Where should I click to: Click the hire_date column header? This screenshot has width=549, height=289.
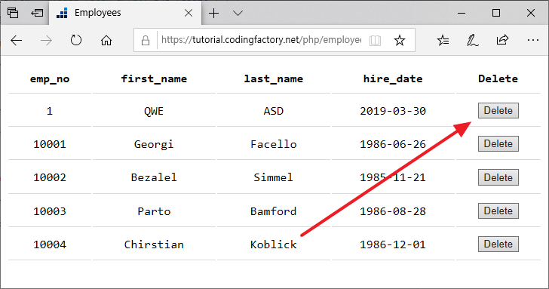393,78
